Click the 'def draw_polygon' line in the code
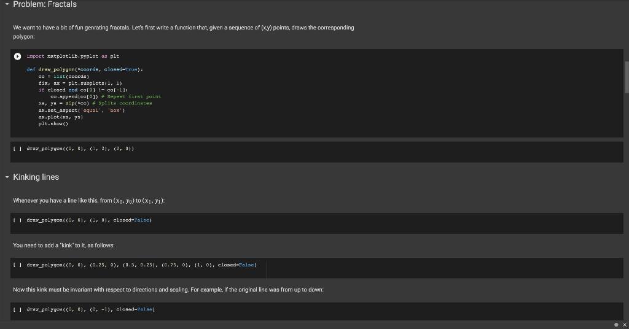The image size is (629, 329). pos(85,69)
